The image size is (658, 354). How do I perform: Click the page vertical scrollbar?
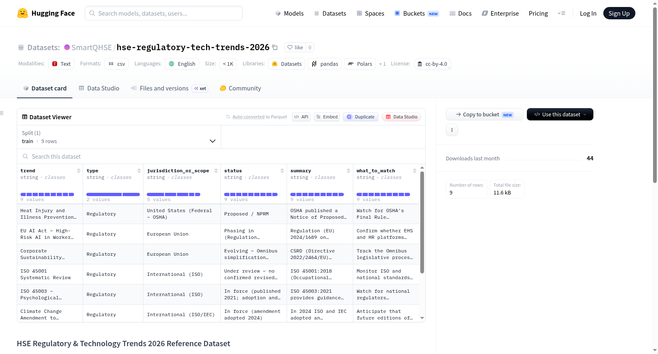tap(655, 95)
